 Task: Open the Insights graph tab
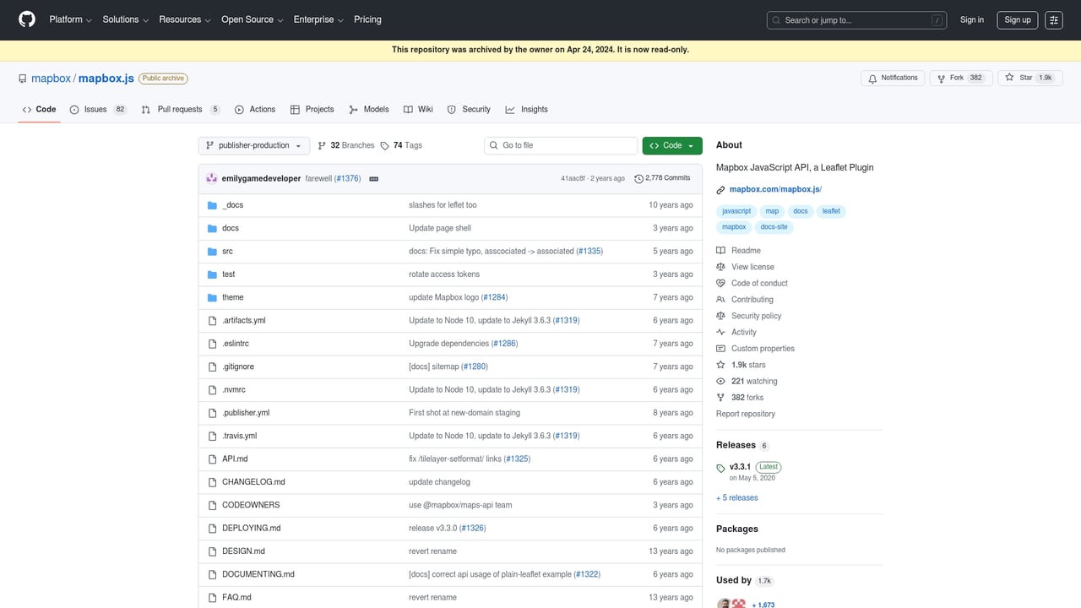(527, 109)
